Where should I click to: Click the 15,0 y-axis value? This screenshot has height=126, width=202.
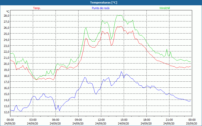coord(7,94)
